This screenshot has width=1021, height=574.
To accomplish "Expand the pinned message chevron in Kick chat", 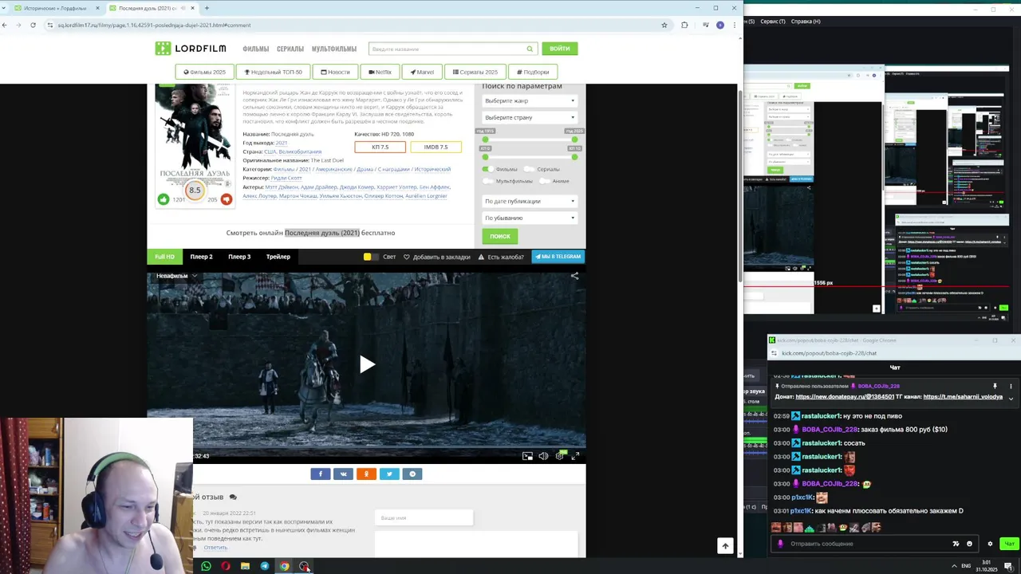I will [1011, 397].
